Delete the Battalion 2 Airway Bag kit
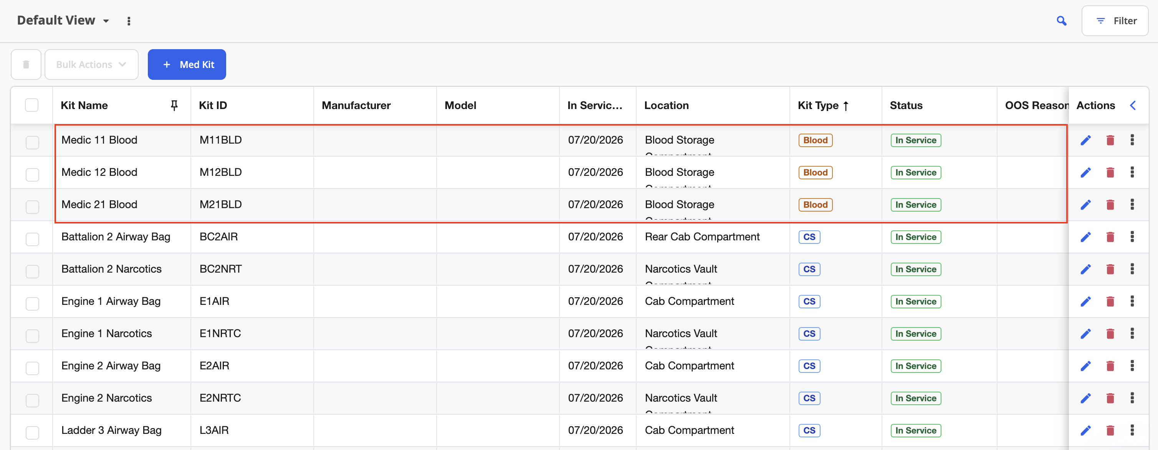The height and width of the screenshot is (450, 1158). pyautogui.click(x=1110, y=237)
